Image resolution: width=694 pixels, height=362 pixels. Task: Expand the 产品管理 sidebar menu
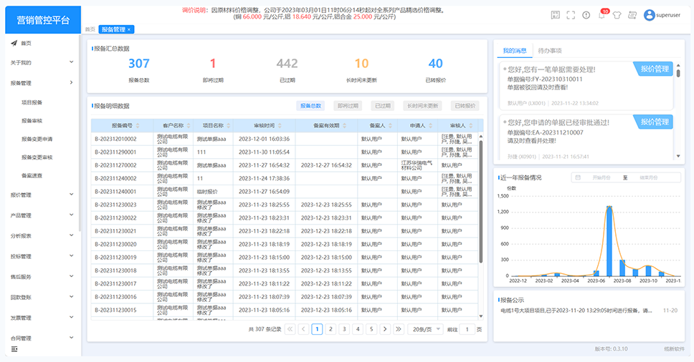click(x=42, y=215)
